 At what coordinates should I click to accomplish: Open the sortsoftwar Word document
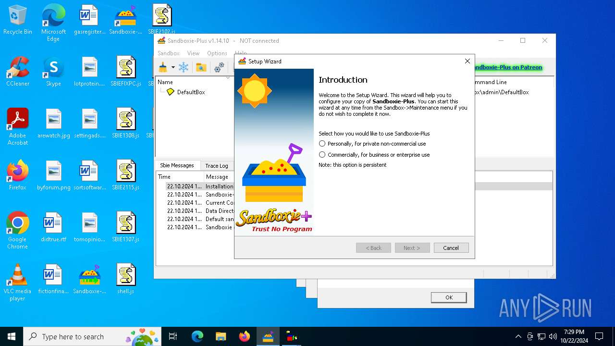pos(89,176)
